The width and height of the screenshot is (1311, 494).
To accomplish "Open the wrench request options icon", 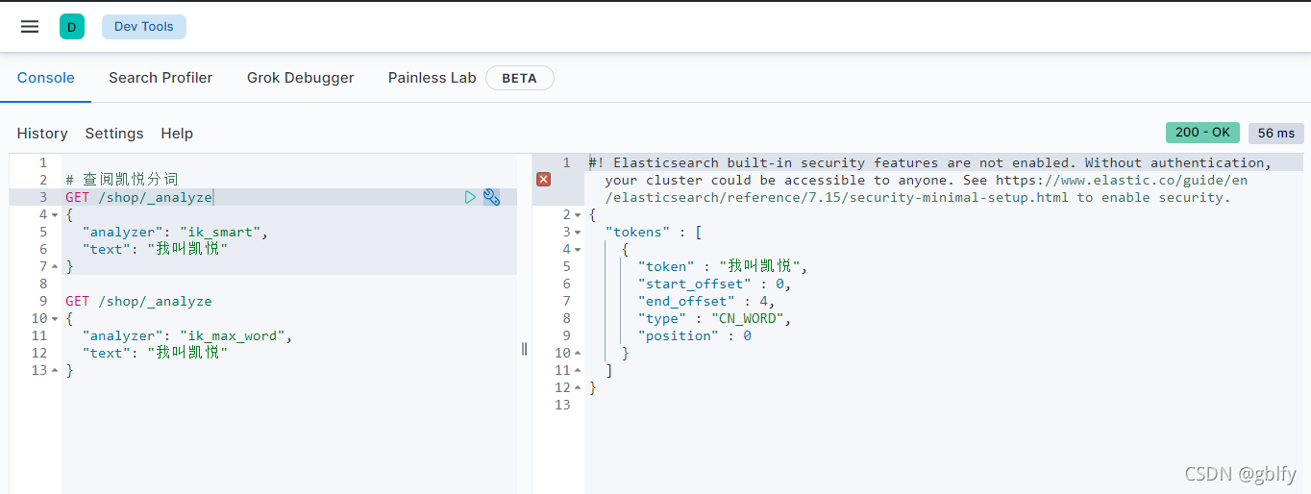I will coord(491,197).
